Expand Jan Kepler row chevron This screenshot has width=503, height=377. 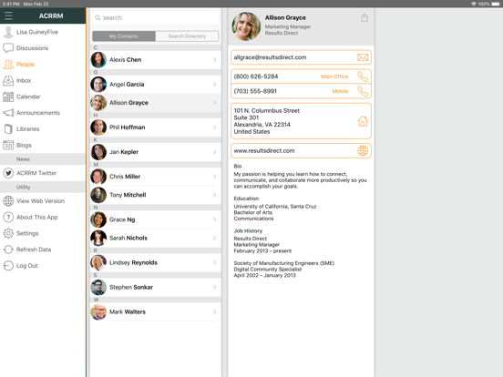pos(214,152)
